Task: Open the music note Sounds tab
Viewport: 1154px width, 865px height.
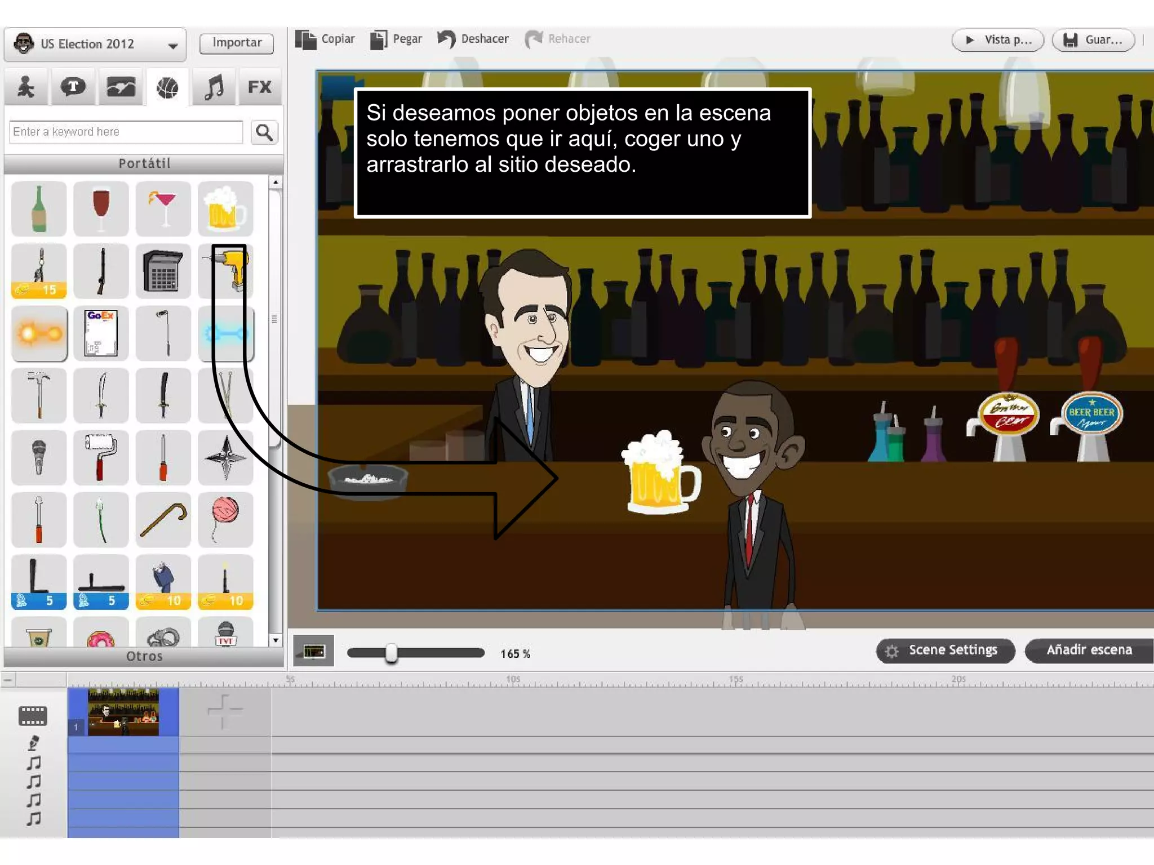Action: pyautogui.click(x=214, y=87)
